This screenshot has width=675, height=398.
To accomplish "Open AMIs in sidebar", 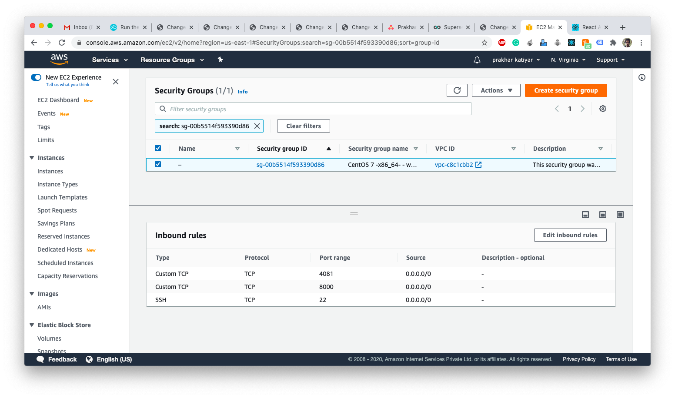I will [x=44, y=307].
